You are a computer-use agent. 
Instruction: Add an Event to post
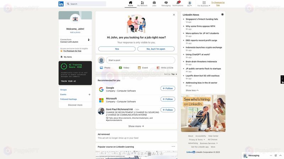[x=142, y=67]
